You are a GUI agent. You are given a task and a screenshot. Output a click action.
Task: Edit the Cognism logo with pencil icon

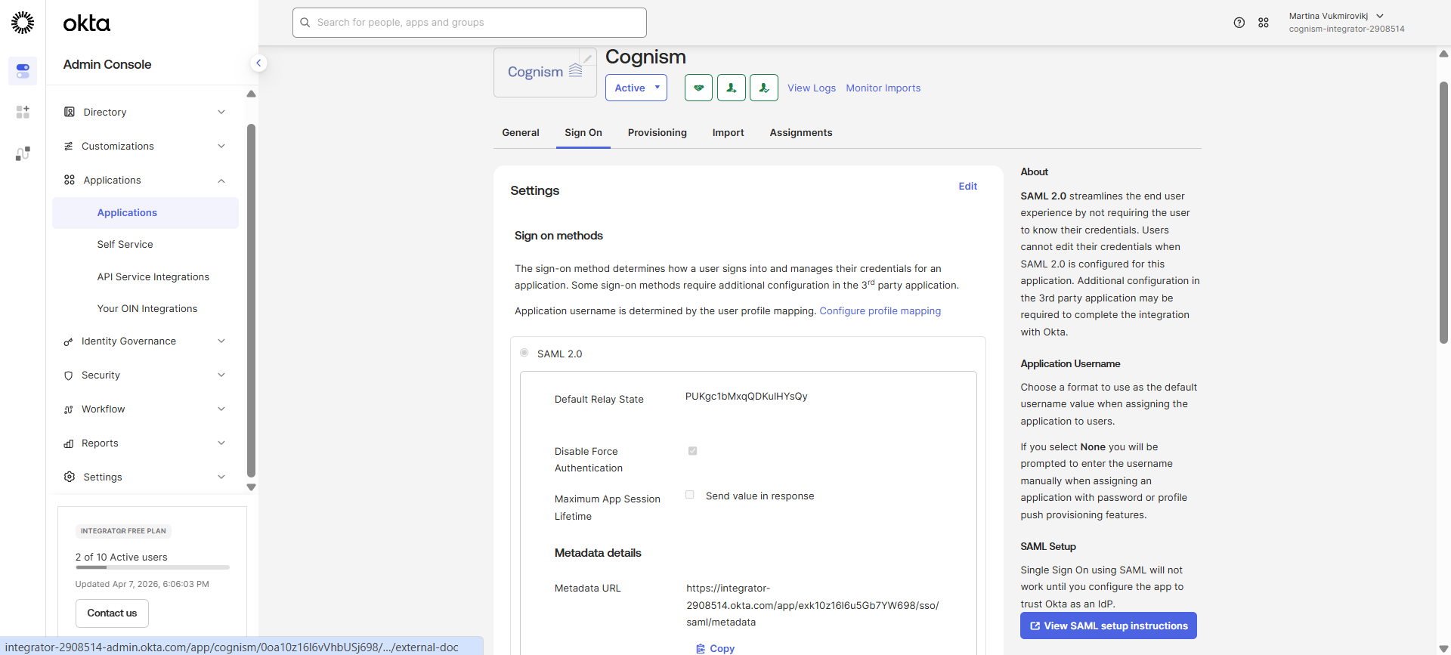pyautogui.click(x=587, y=58)
